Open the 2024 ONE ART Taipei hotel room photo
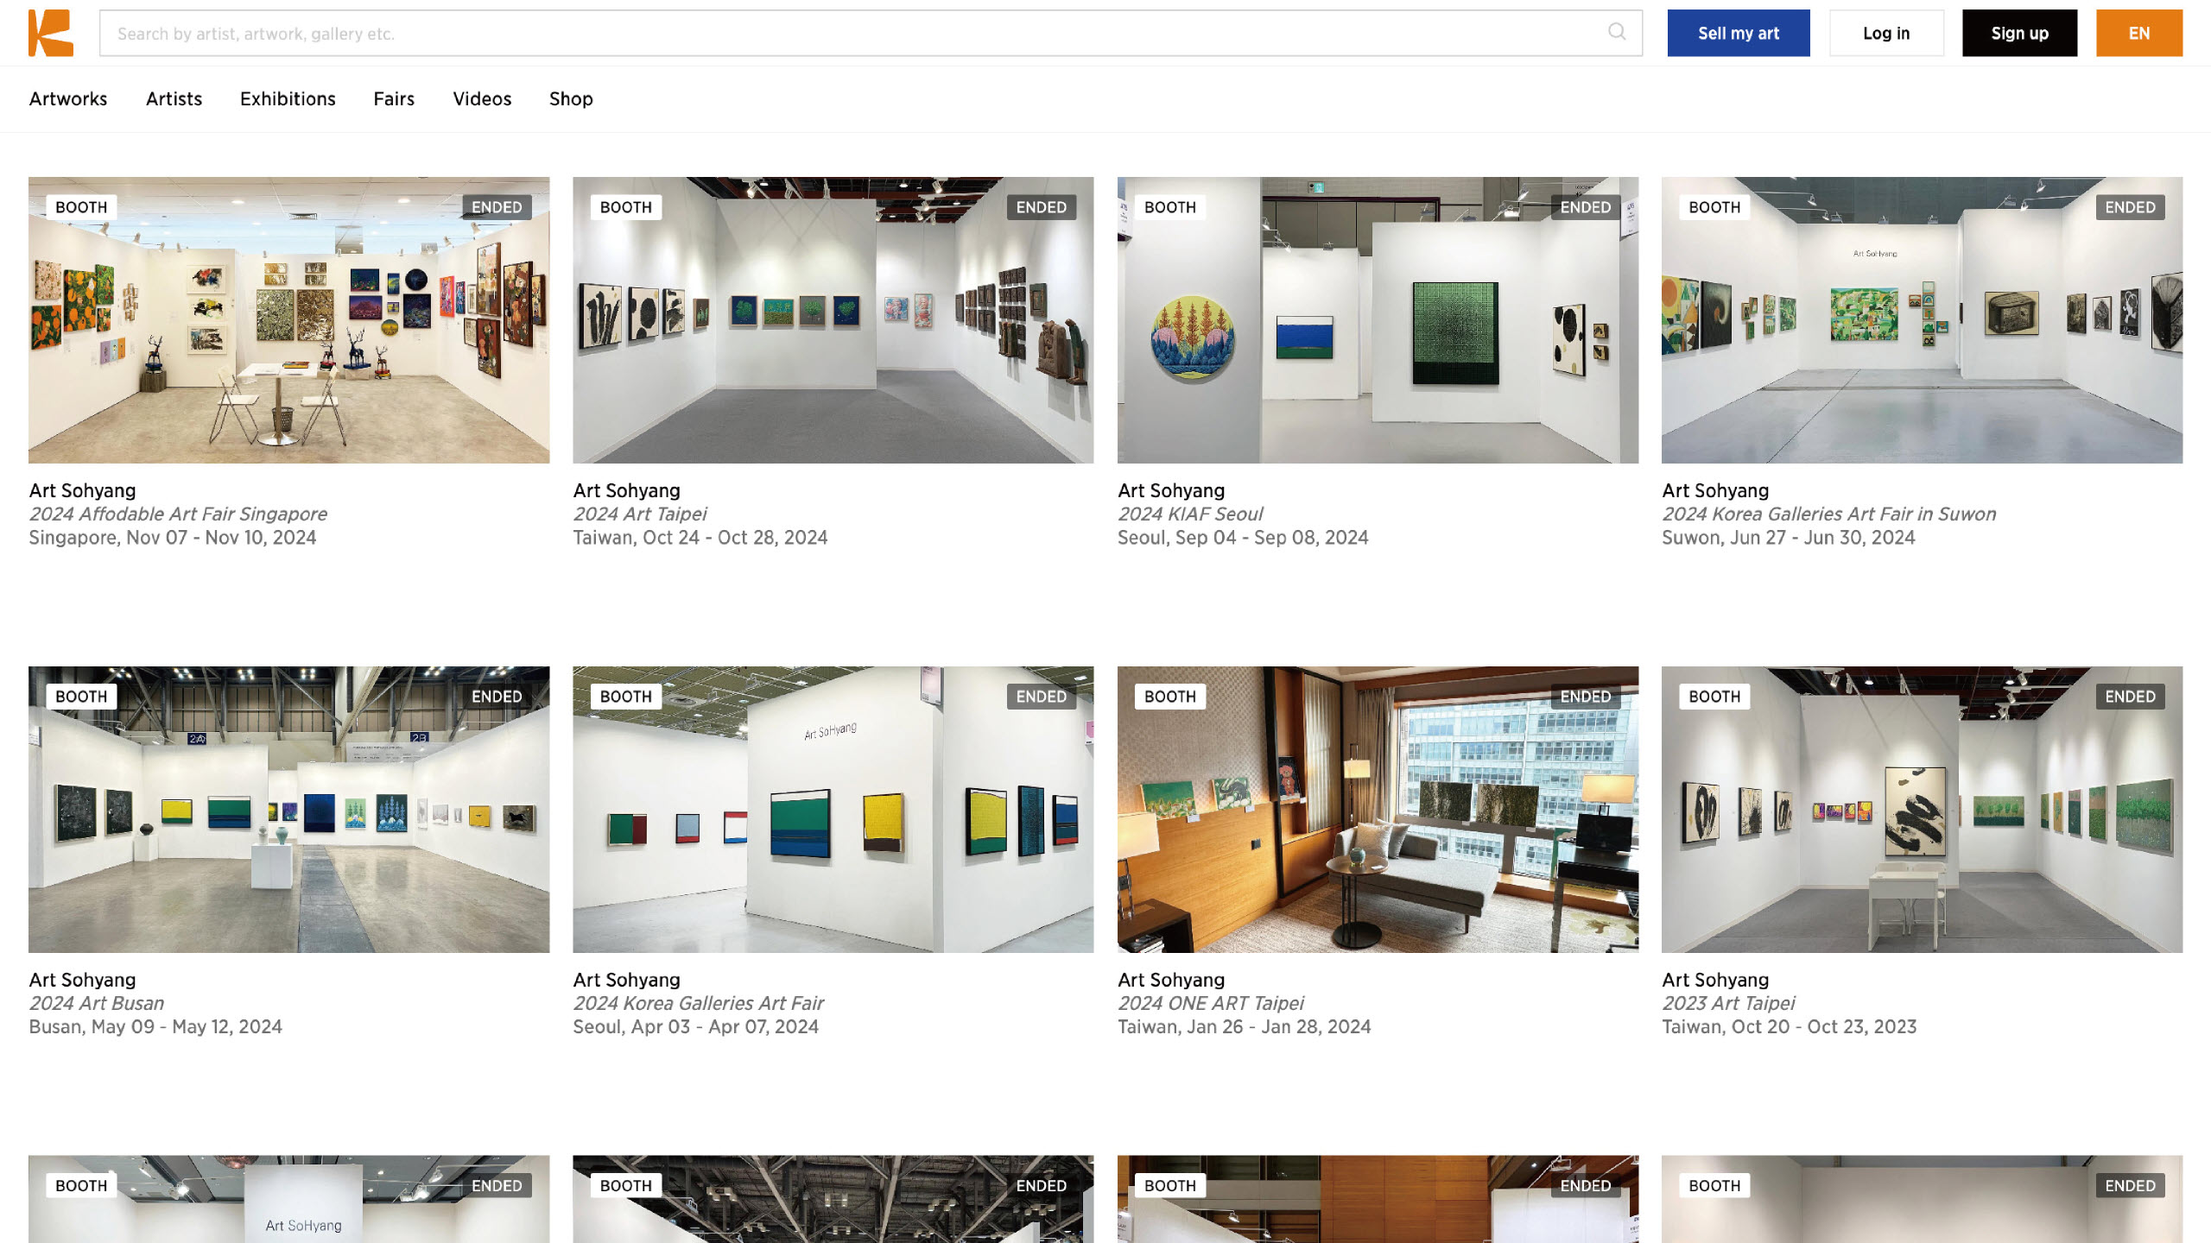Screen dimensions: 2211x1243 [1378, 810]
